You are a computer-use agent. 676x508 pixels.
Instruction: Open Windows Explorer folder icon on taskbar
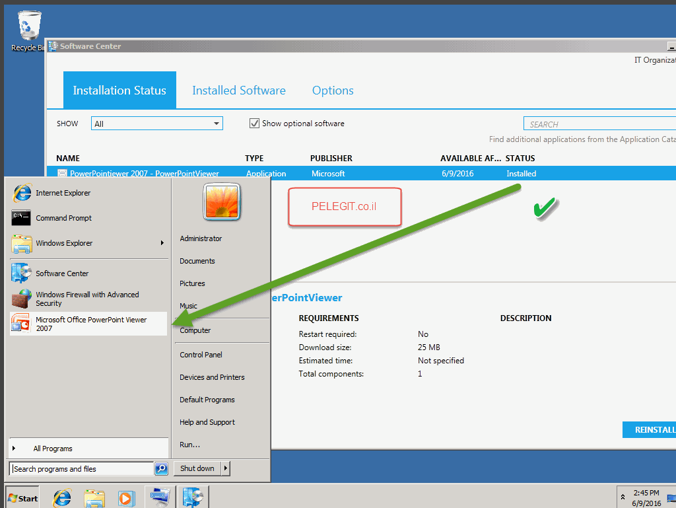(x=94, y=498)
